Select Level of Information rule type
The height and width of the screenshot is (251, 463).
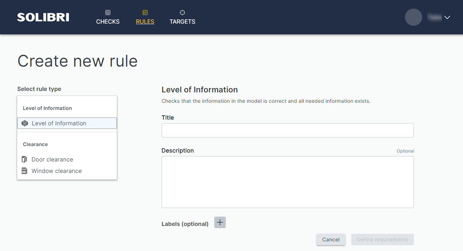[x=67, y=123]
